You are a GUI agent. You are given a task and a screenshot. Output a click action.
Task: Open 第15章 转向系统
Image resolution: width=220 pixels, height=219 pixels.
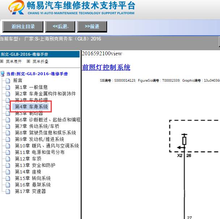[x=33, y=178]
